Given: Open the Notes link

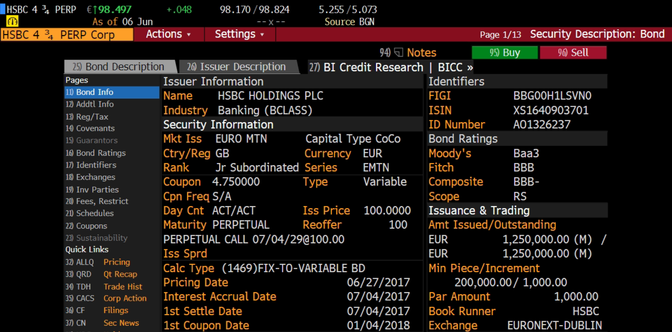Looking at the screenshot, I should 421,53.
